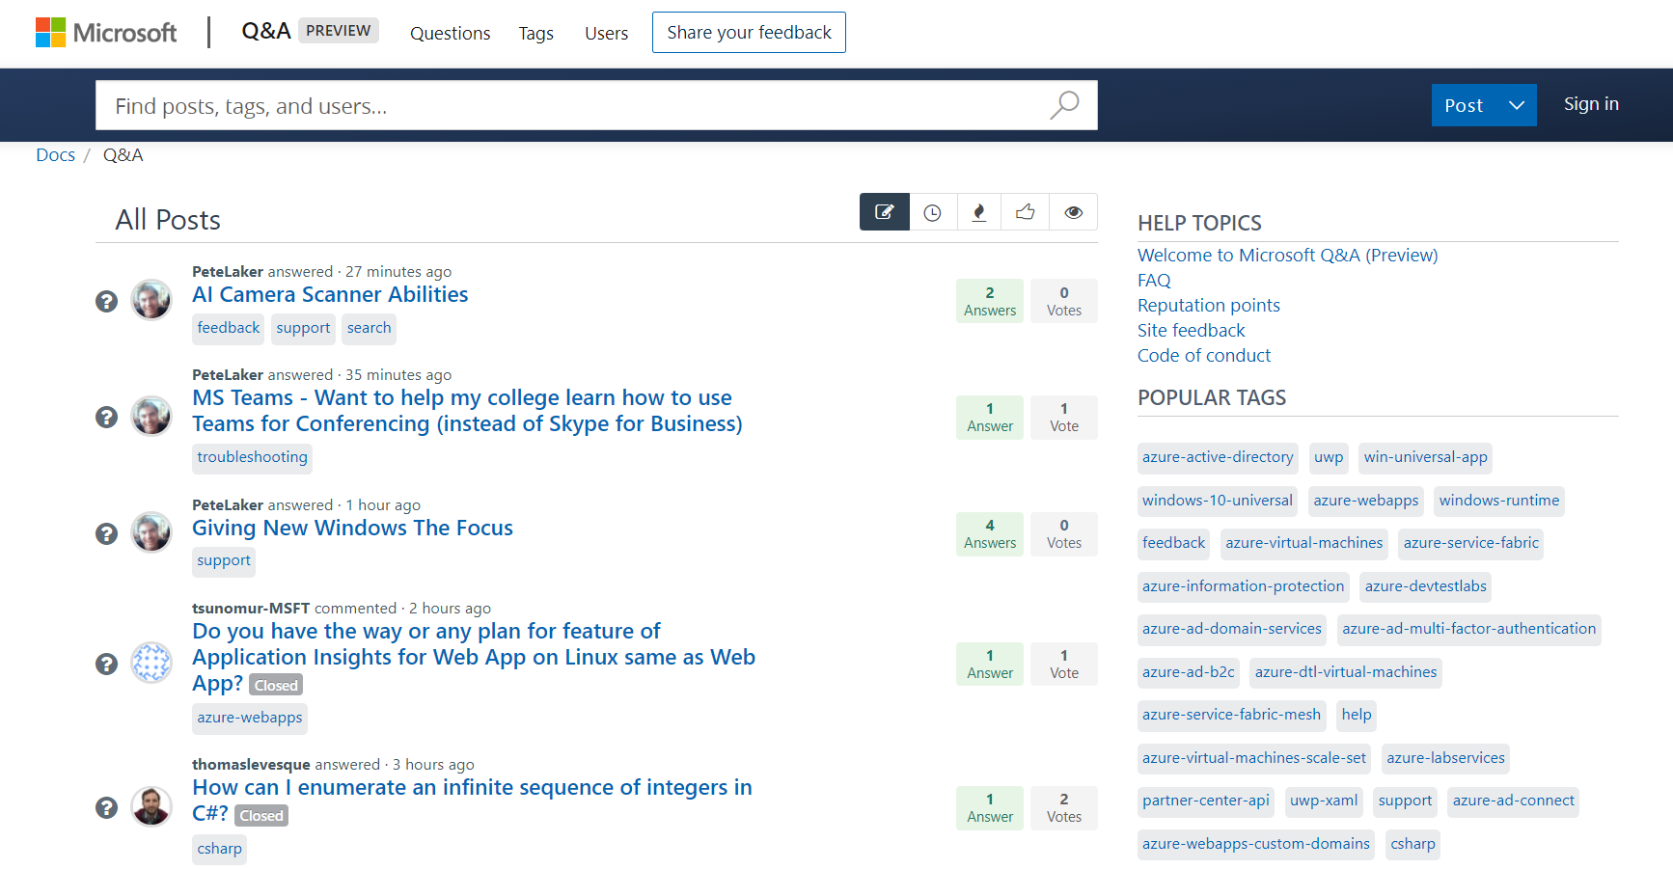Sort posts by the thumbs-up votes icon

pyautogui.click(x=1025, y=212)
